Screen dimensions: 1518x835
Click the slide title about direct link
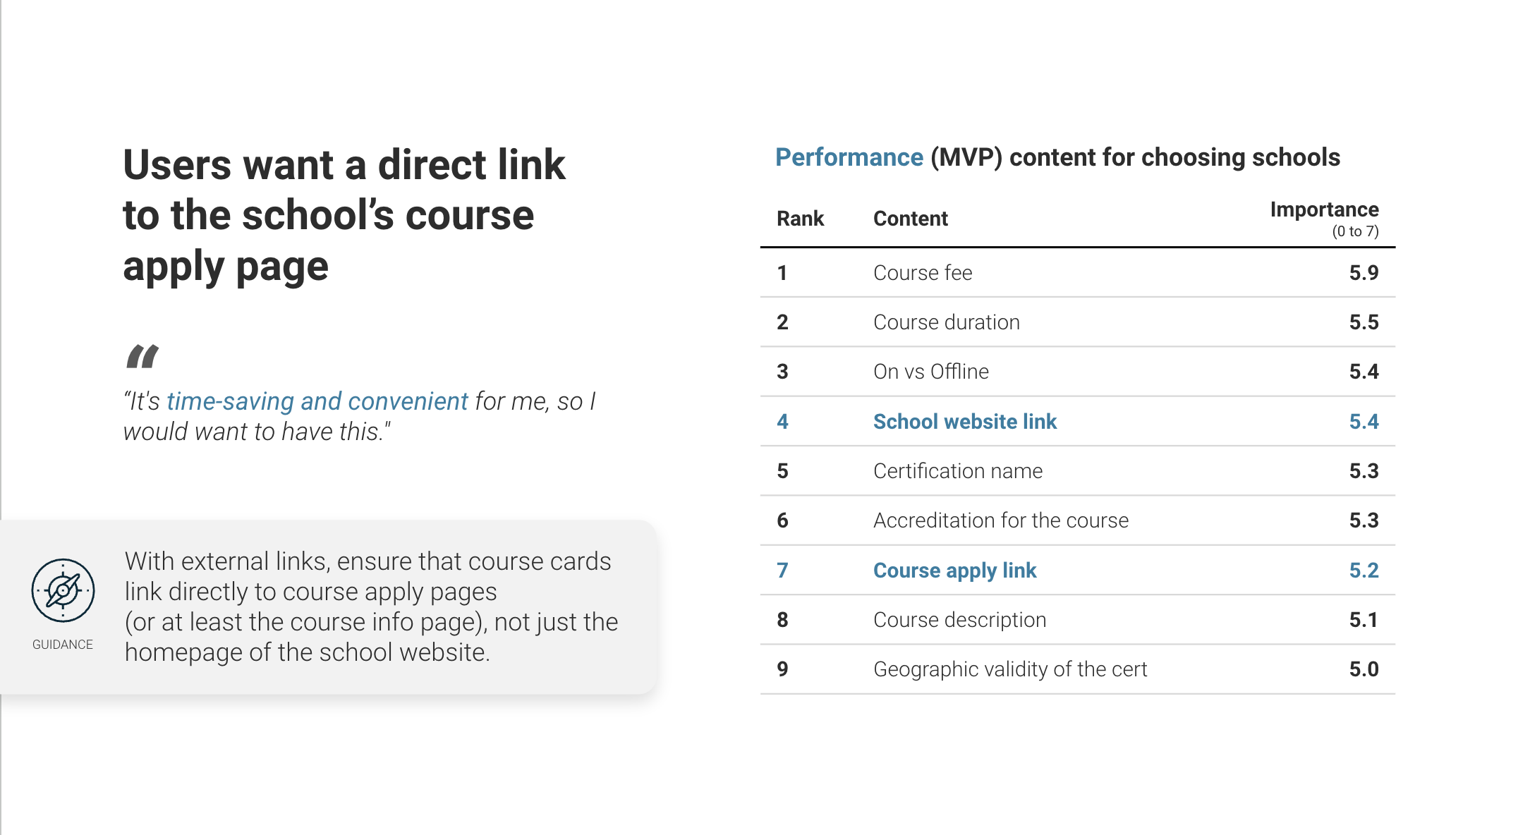(x=344, y=215)
